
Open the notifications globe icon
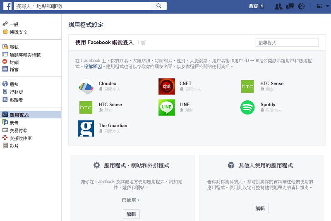pos(301,6)
